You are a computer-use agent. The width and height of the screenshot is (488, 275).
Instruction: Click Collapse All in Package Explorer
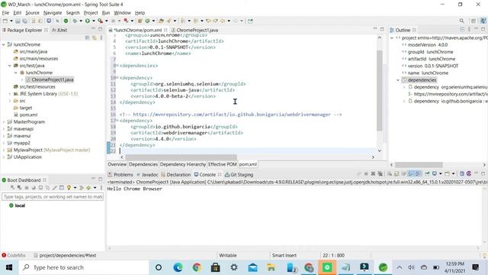pos(87,37)
